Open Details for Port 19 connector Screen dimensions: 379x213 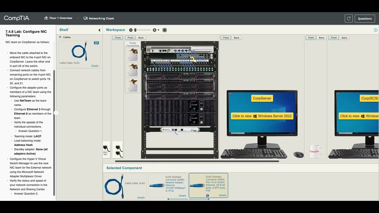(x=223, y=195)
